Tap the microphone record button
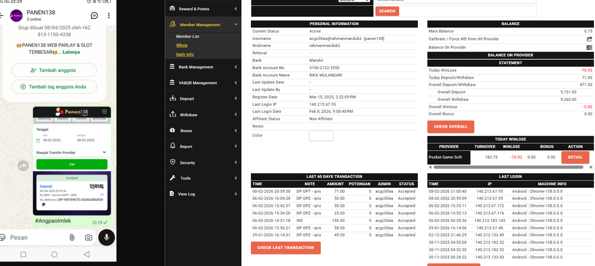This screenshot has width=595, height=266. pos(107,237)
